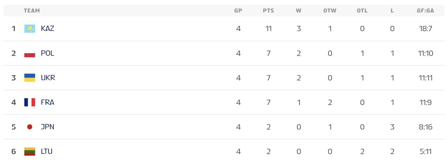Click the Lithuania flag icon
This screenshot has height=162, width=448.
(x=30, y=151)
